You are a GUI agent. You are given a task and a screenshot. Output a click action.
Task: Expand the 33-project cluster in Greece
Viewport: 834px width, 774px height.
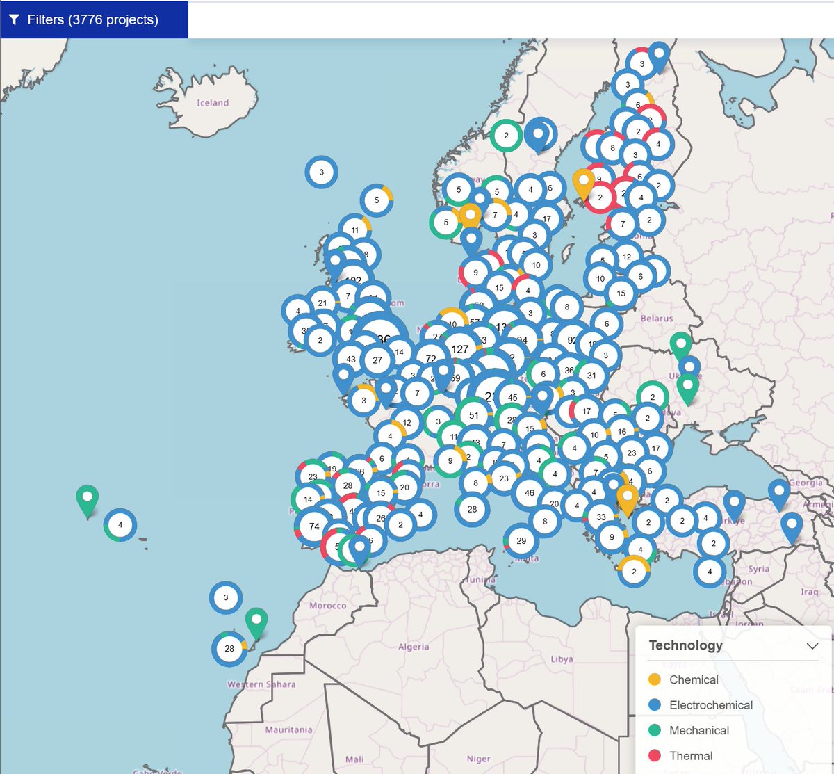(601, 517)
